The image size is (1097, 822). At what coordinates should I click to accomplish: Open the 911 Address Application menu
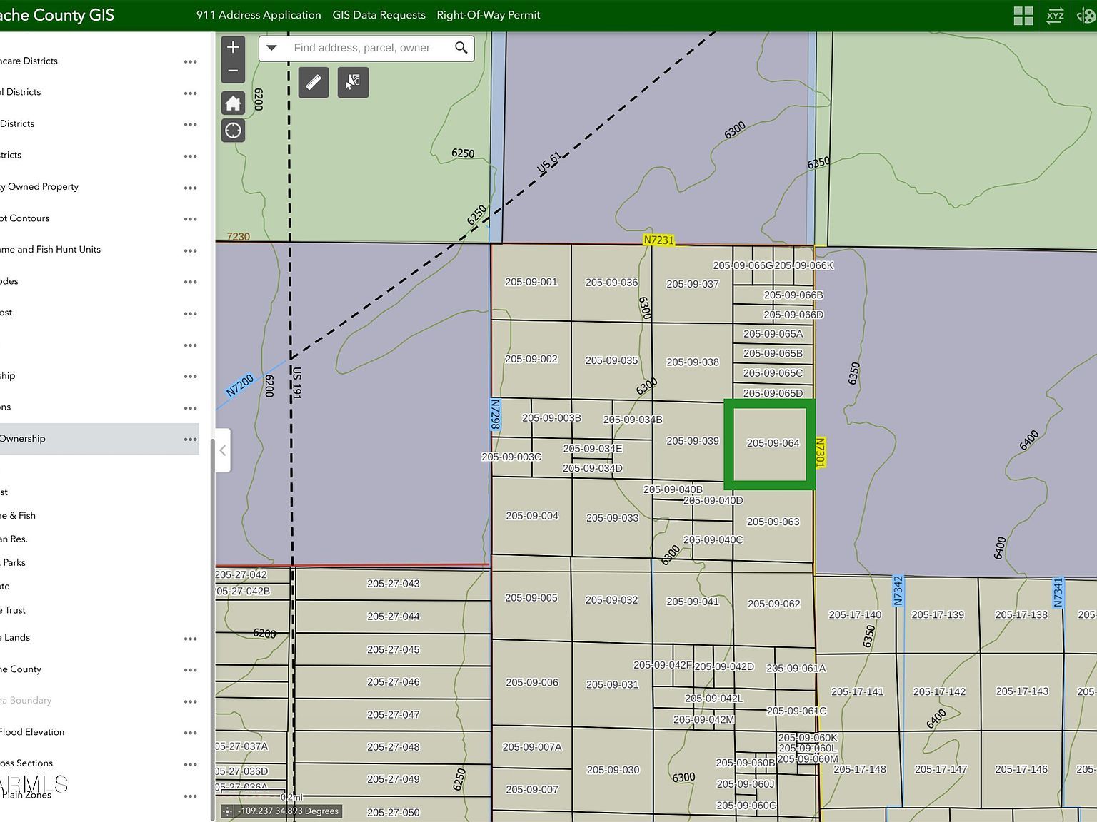tap(258, 14)
